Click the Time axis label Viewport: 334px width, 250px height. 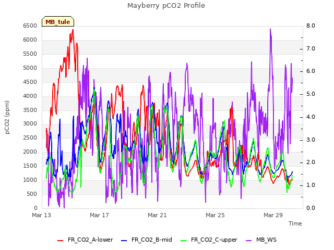pos(295,223)
